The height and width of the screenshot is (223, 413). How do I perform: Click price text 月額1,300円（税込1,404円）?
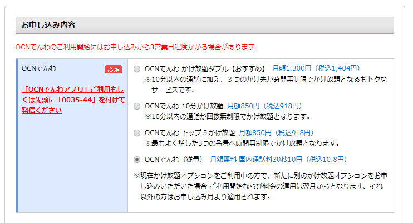(x=316, y=68)
